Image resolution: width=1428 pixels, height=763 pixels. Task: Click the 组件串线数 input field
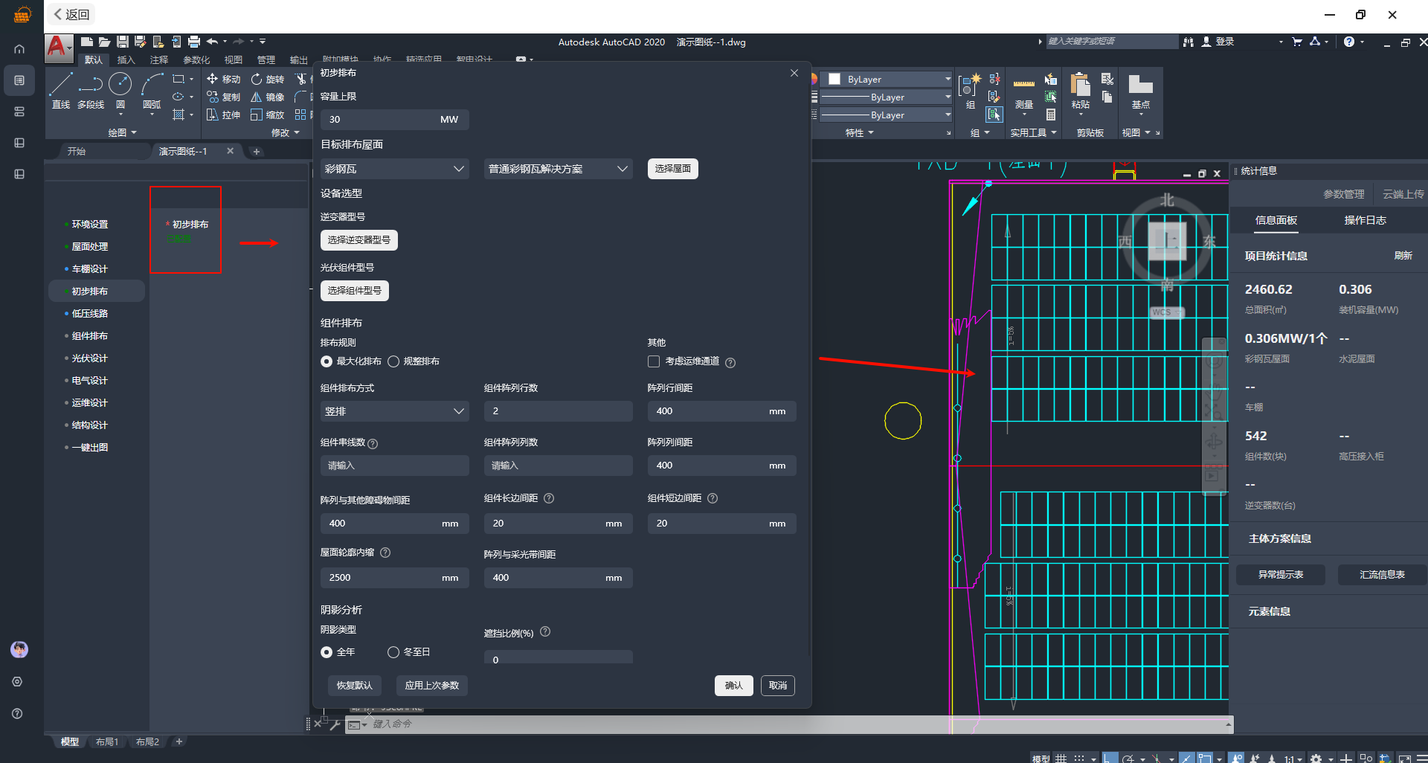(394, 466)
